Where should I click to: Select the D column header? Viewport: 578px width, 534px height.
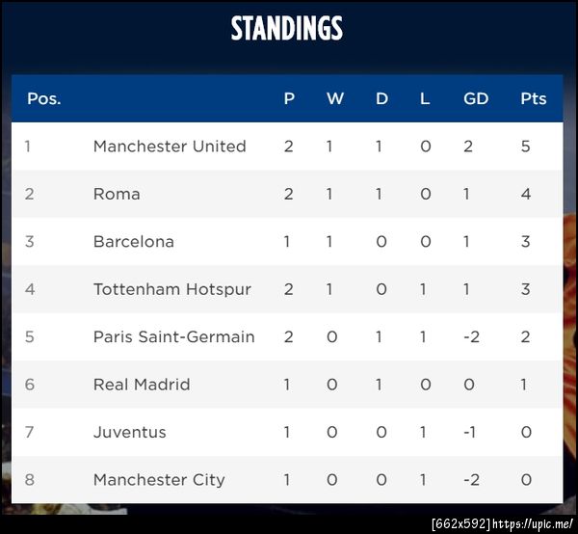coord(381,98)
